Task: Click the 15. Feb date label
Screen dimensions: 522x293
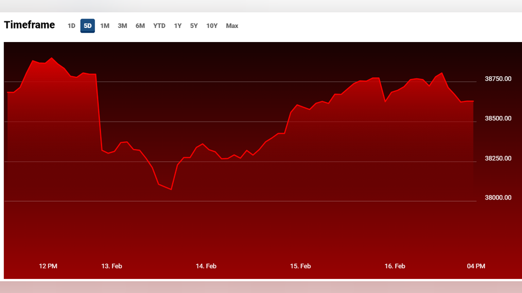Action: 301,266
